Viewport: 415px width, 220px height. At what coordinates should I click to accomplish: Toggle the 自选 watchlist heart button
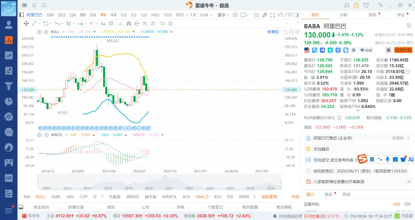(366, 50)
